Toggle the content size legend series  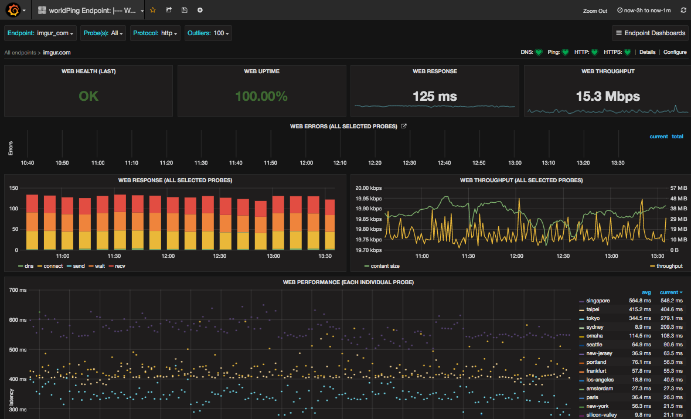(384, 266)
